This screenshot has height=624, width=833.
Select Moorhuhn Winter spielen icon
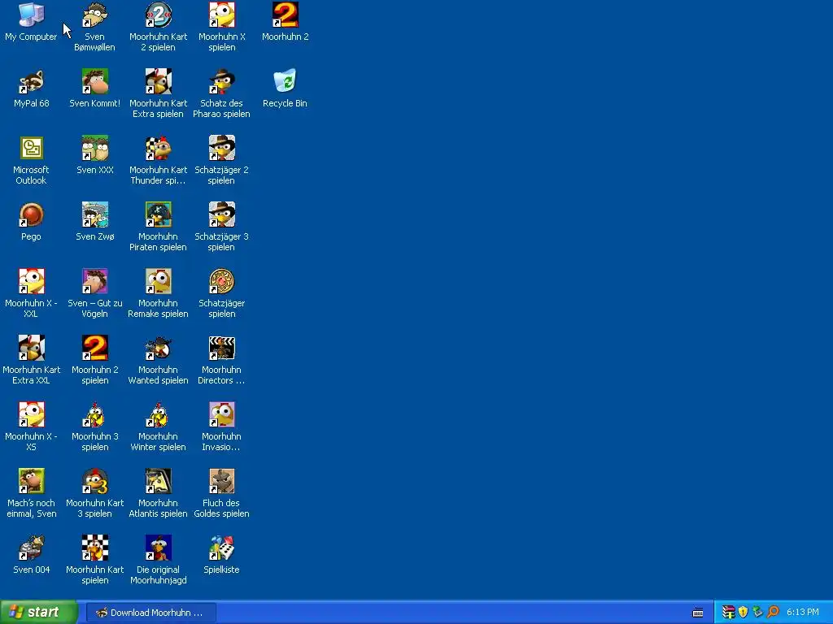coord(159,414)
